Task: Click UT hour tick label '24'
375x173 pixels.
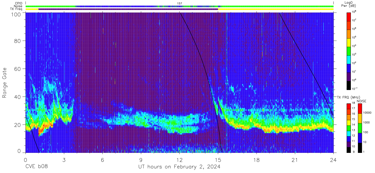Action: pos(333,160)
